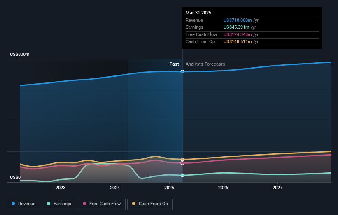Click the Free Cash Flow label in tooltip
The image size is (338, 215).
pyautogui.click(x=201, y=34)
